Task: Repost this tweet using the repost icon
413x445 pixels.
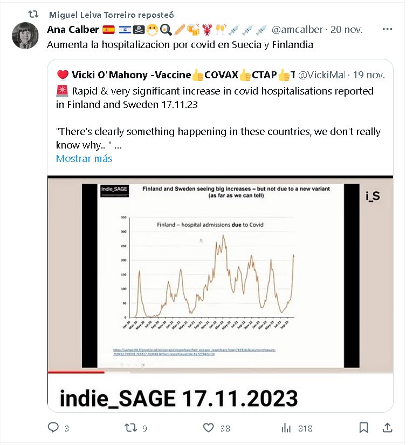Action: coord(130,428)
